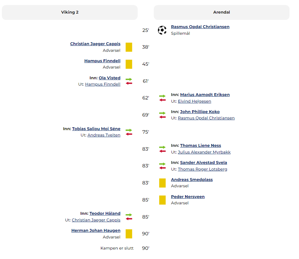
Task: Click substitution arrows next to John Phillipe Koko
Action: point(162,115)
